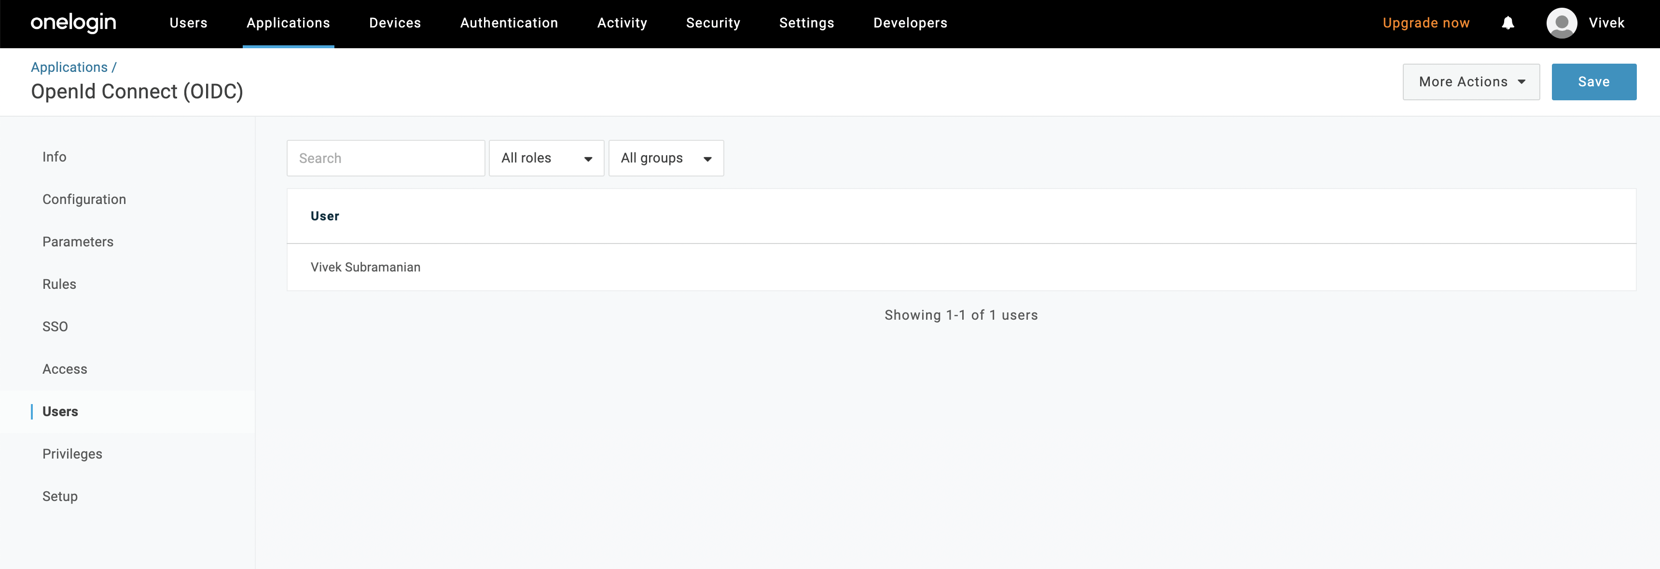This screenshot has width=1660, height=569.
Task: Switch to the Devices menu tab
Action: (x=395, y=23)
